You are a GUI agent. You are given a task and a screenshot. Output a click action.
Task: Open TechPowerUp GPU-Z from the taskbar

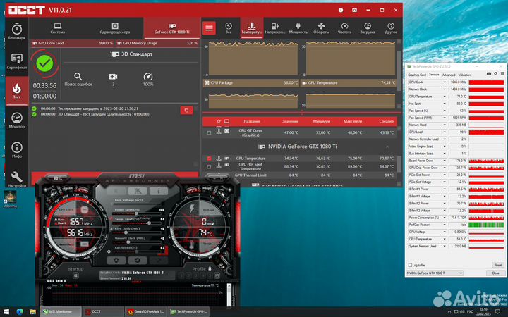coord(189,312)
